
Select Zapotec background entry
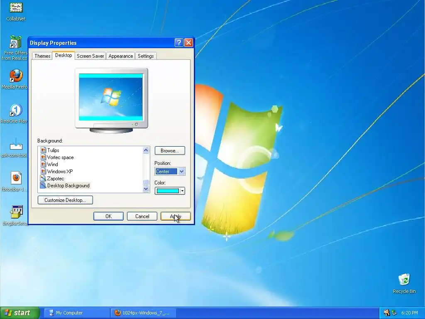click(x=56, y=178)
